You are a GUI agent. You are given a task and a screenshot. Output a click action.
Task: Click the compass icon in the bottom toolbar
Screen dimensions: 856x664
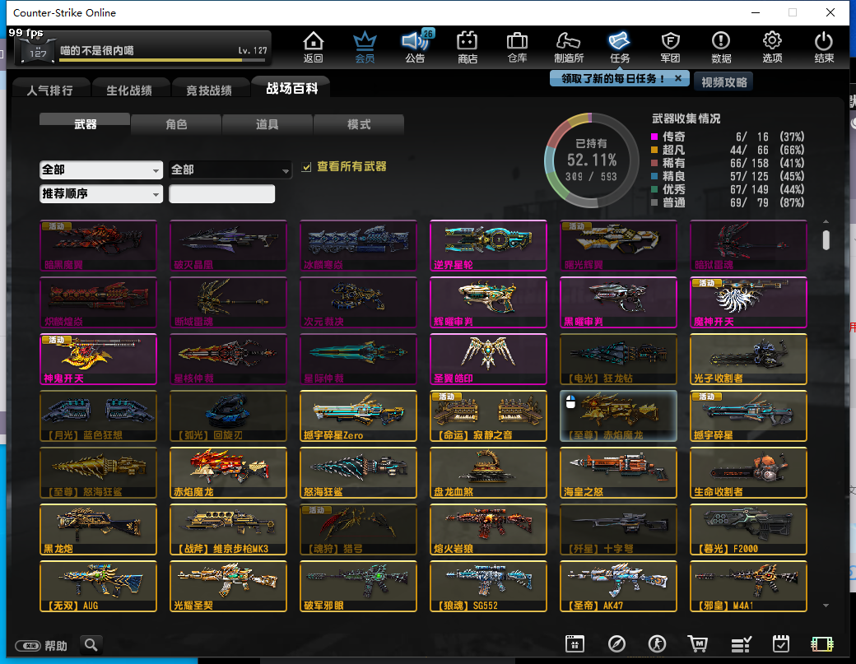pos(616,644)
